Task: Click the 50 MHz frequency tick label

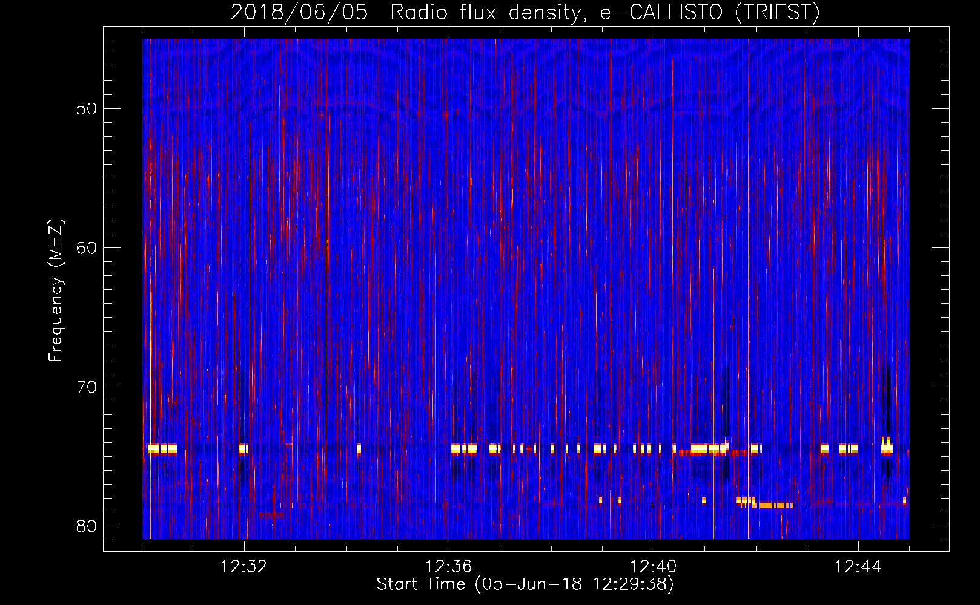Action: (x=87, y=110)
